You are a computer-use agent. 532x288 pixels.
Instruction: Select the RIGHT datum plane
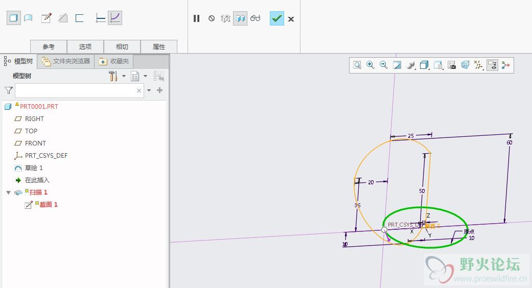(x=34, y=119)
